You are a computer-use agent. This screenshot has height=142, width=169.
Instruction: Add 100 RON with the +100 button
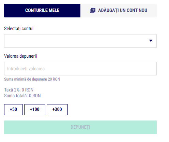35,110
